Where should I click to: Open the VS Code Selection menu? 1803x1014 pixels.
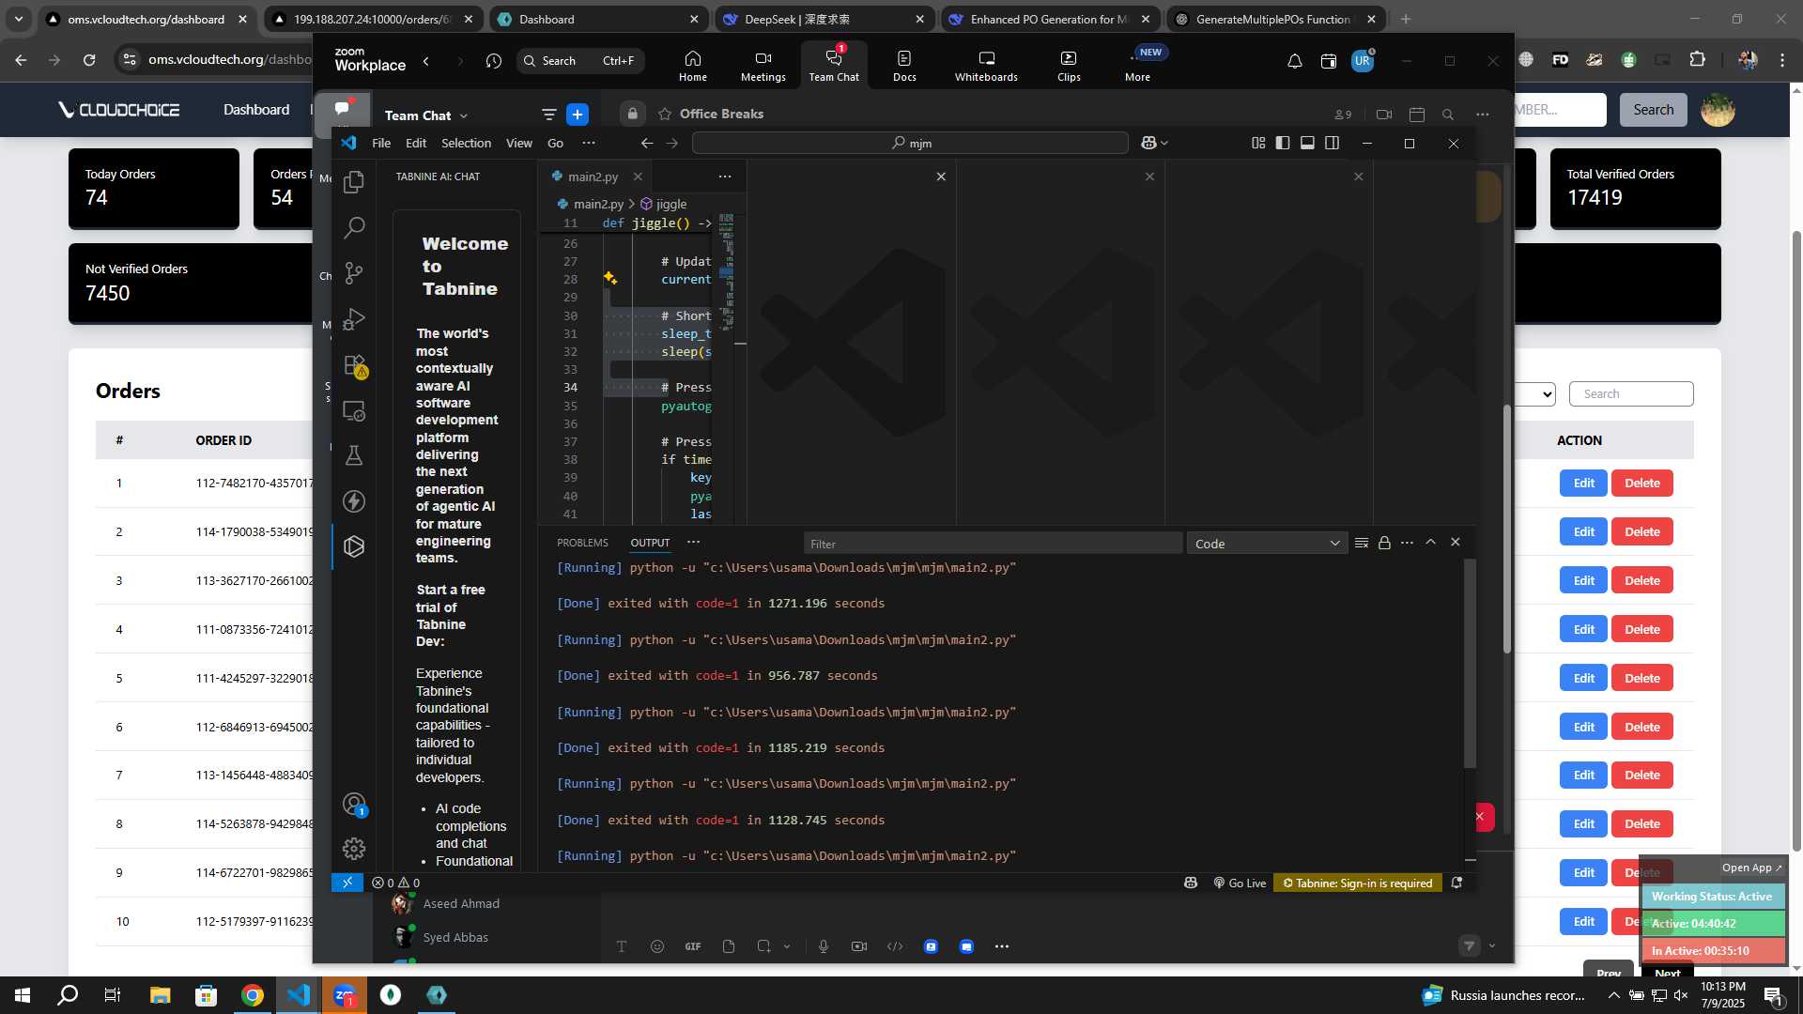click(466, 143)
